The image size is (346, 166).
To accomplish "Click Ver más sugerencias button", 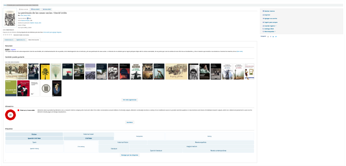I will coord(130,100).
